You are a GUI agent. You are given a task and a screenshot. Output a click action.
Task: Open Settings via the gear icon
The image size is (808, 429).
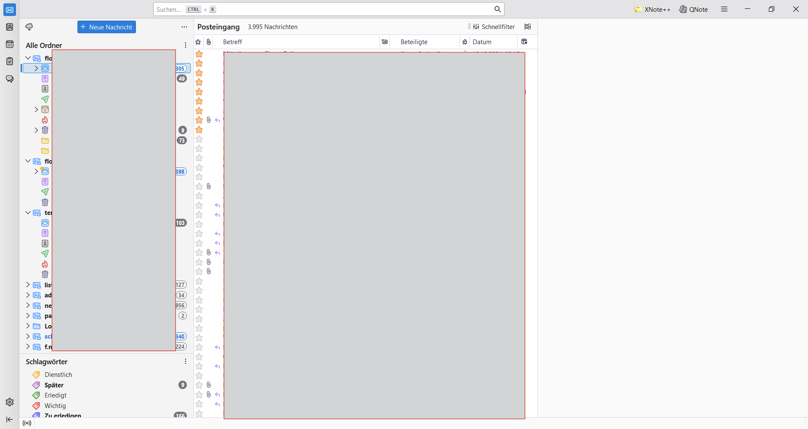(10, 402)
